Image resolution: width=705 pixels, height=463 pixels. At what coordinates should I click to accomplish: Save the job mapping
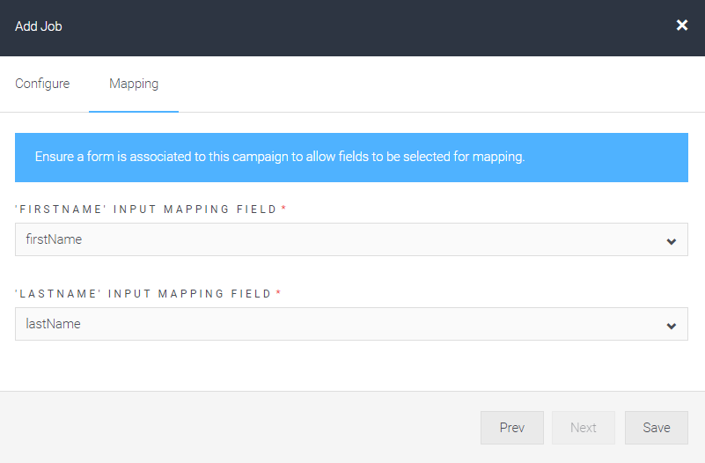click(x=656, y=428)
